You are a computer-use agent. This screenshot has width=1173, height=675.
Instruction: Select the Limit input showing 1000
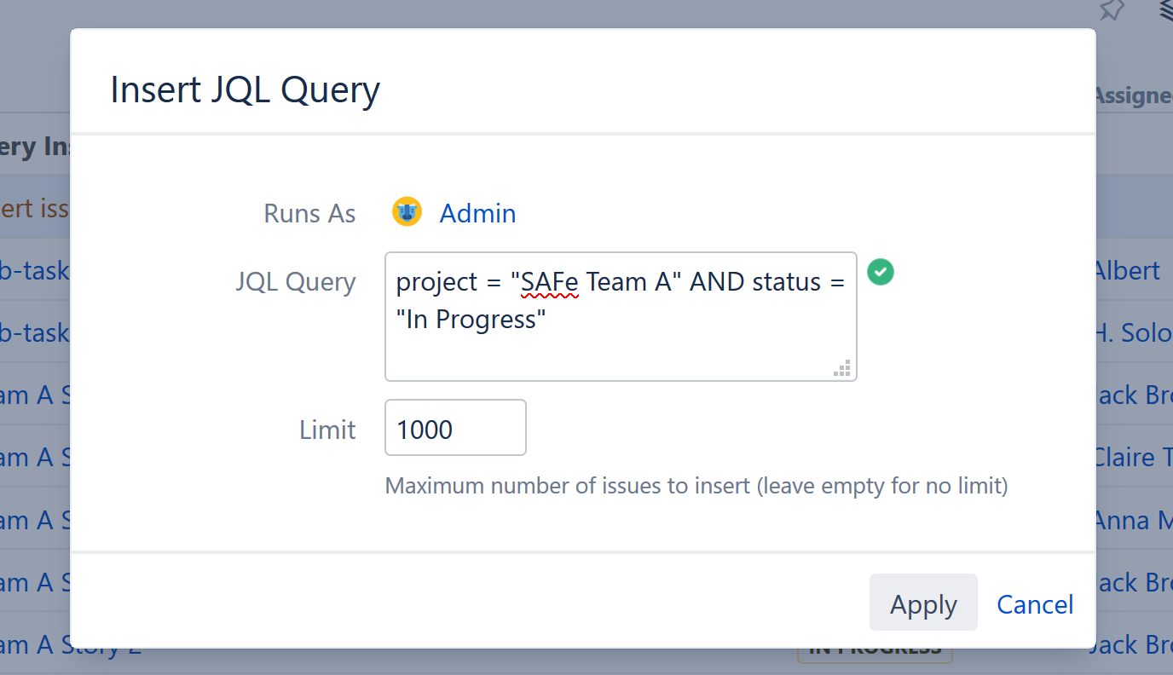[454, 427]
